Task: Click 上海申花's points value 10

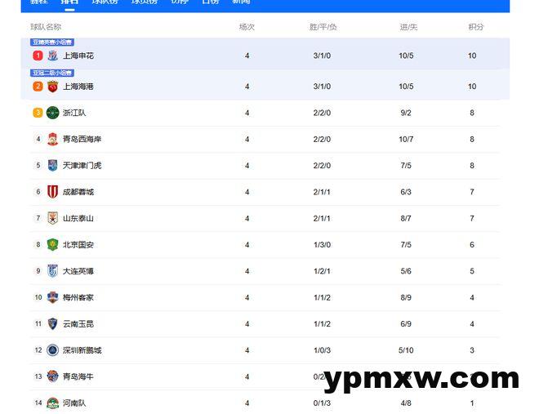Action: (x=472, y=56)
